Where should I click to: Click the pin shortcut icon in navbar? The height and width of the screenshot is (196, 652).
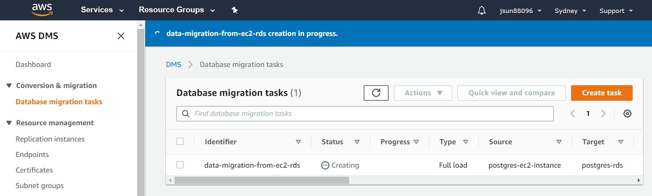pyautogui.click(x=235, y=10)
